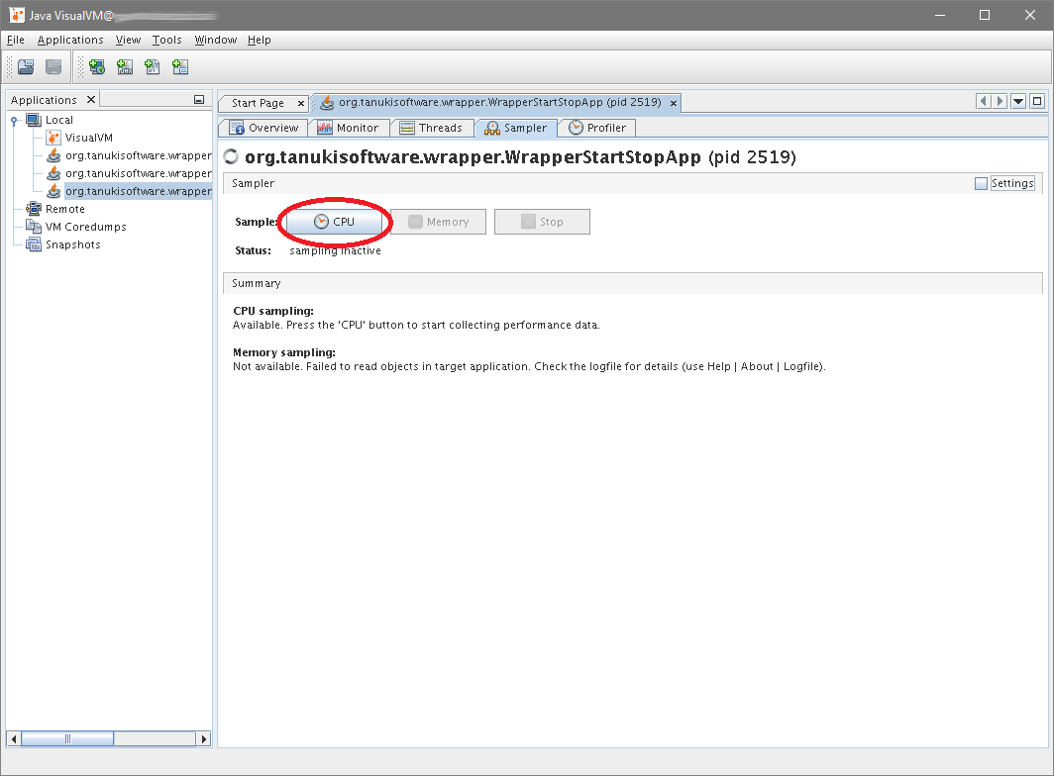
Task: Select VM Coredumps in the Applications tree
Action: click(x=85, y=227)
